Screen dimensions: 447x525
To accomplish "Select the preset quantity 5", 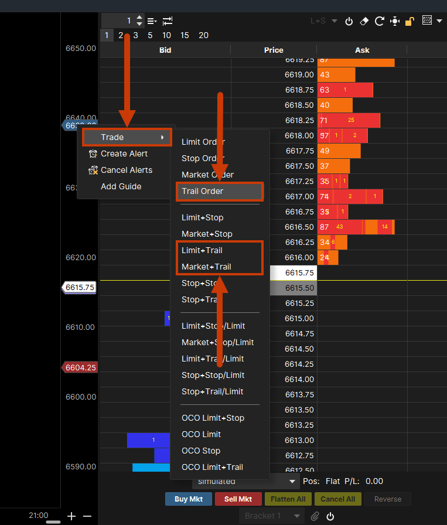I will click(x=150, y=35).
